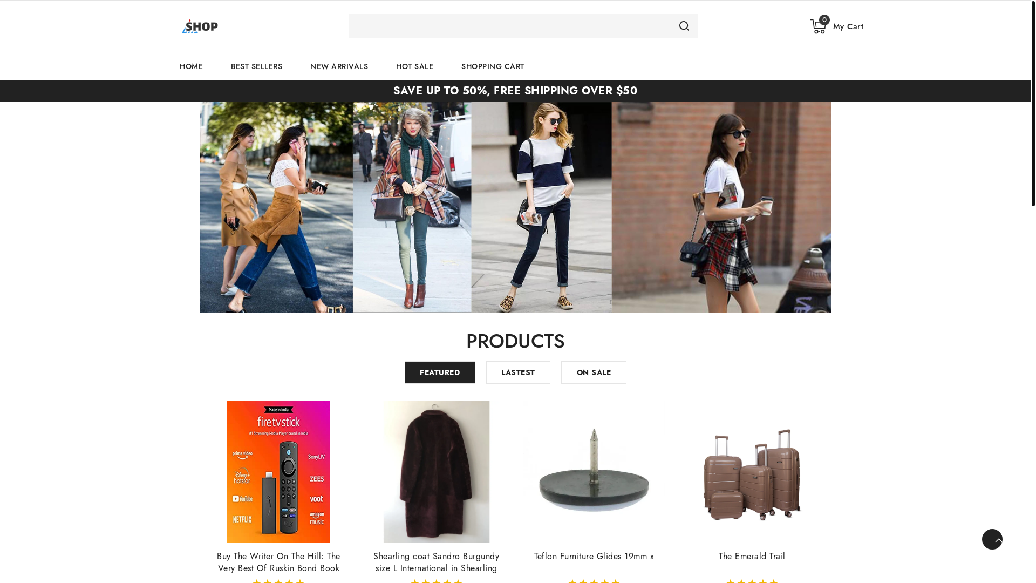The width and height of the screenshot is (1036, 583).
Task: Click the page vertical scrollbar thumb
Action: [x=1033, y=103]
